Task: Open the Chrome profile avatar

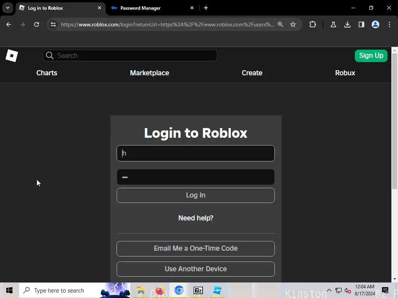Action: pos(375,24)
